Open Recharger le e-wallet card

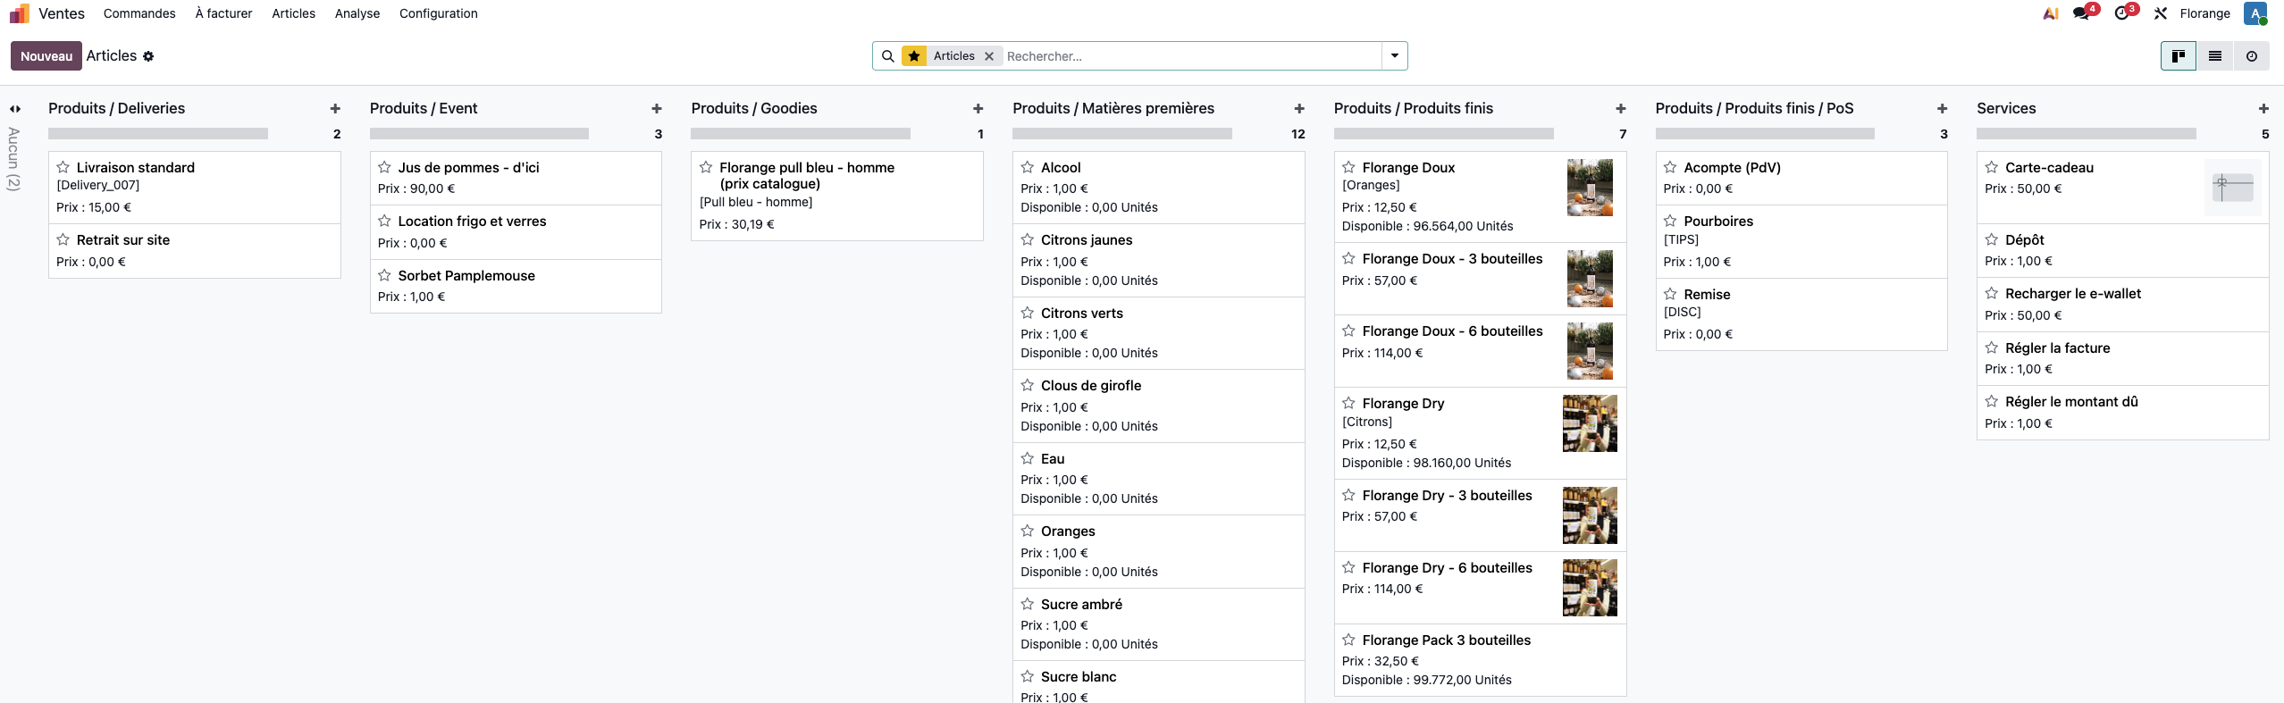[x=2122, y=305]
